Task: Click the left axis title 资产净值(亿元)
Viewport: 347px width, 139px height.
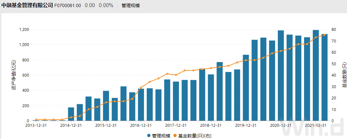Action: (14, 75)
